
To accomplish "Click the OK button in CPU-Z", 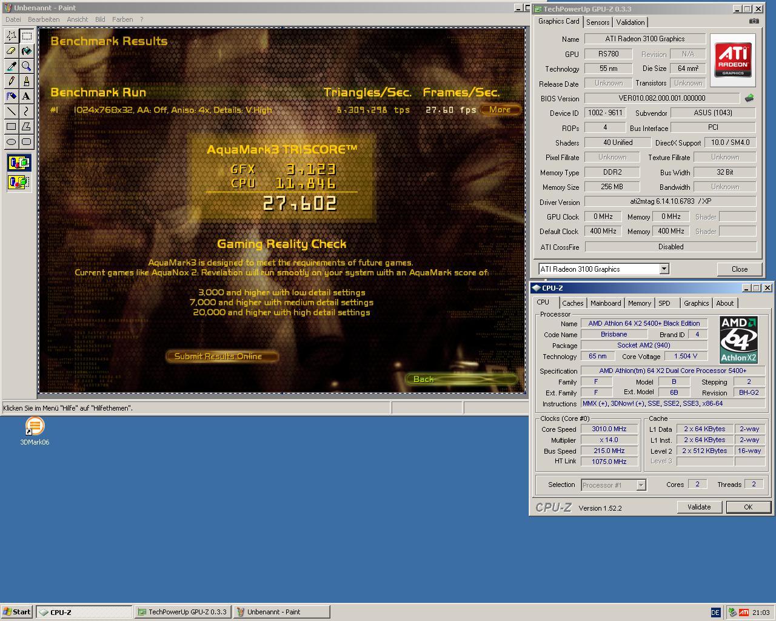I will [x=748, y=507].
